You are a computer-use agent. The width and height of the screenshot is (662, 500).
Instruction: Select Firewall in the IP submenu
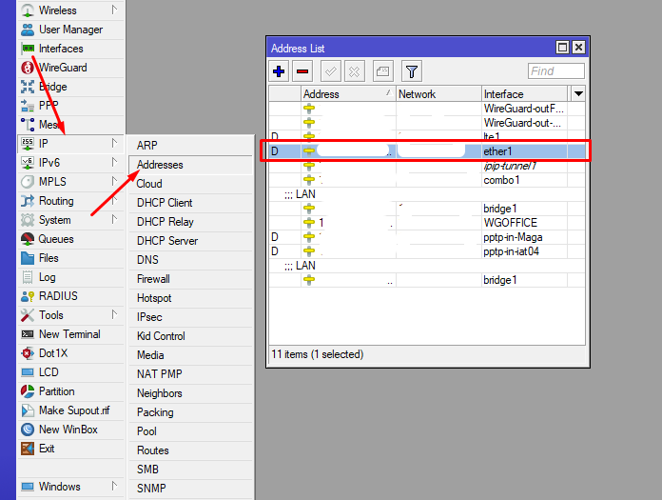point(153,279)
